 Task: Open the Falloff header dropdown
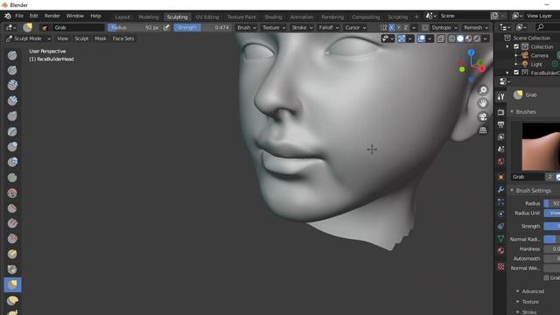tap(329, 27)
